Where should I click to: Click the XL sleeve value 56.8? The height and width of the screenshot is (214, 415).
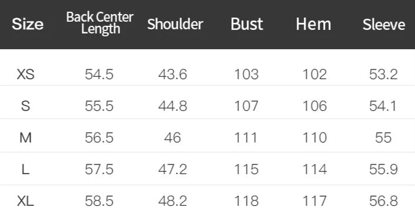click(x=383, y=202)
